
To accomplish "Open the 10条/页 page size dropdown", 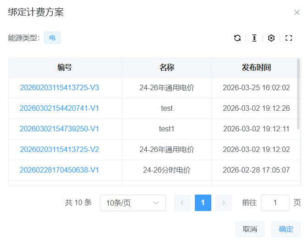I will point(133,203).
